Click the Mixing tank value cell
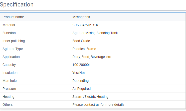 pyautogui.click(x=81, y=17)
